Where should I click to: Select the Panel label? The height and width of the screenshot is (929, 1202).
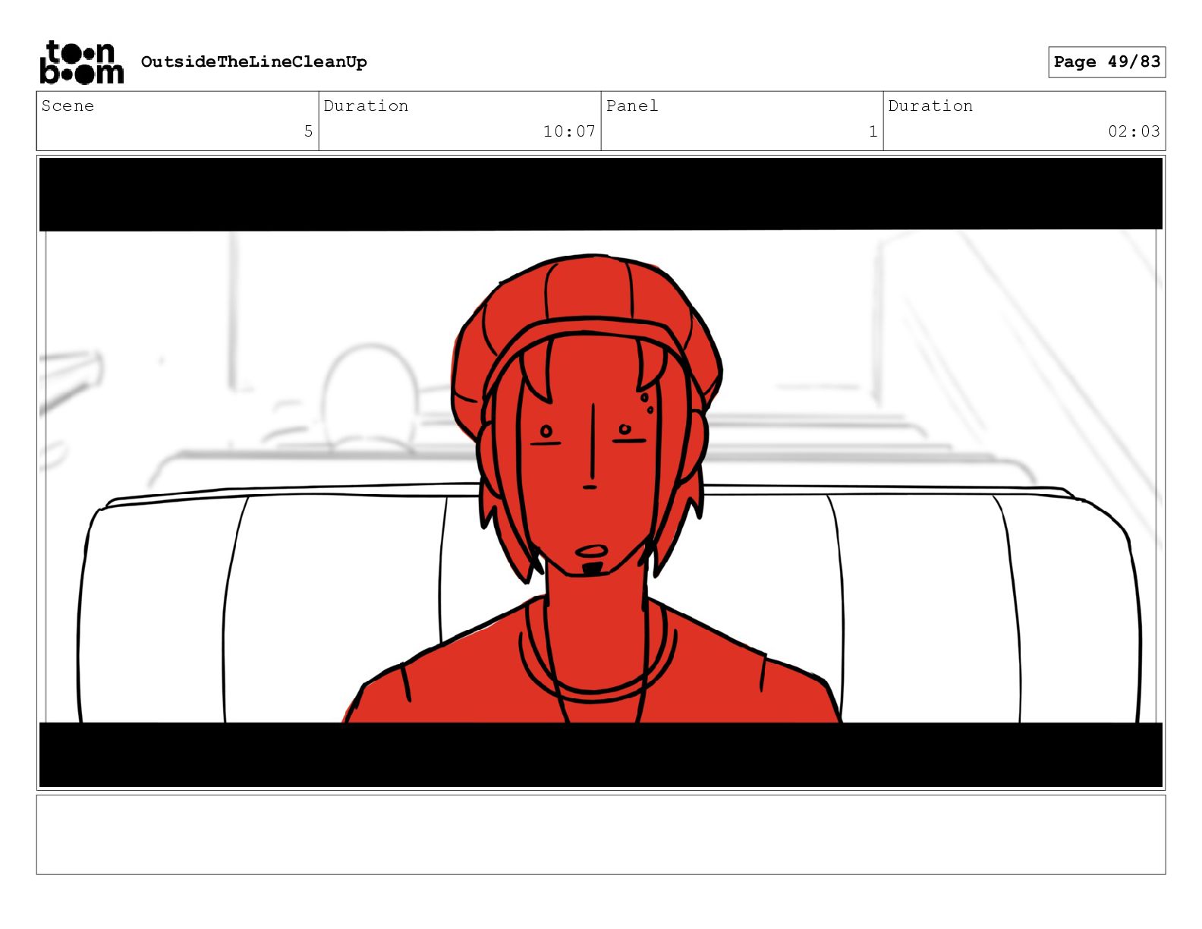pos(632,105)
